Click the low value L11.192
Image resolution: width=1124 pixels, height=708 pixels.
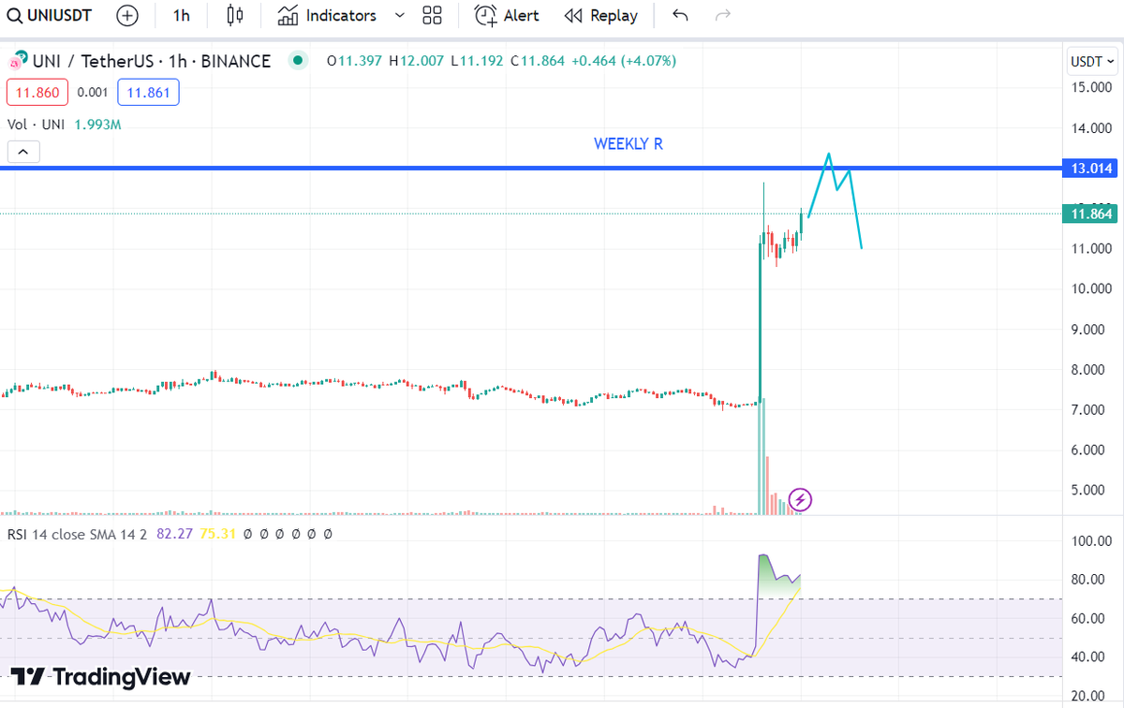pyautogui.click(x=477, y=61)
